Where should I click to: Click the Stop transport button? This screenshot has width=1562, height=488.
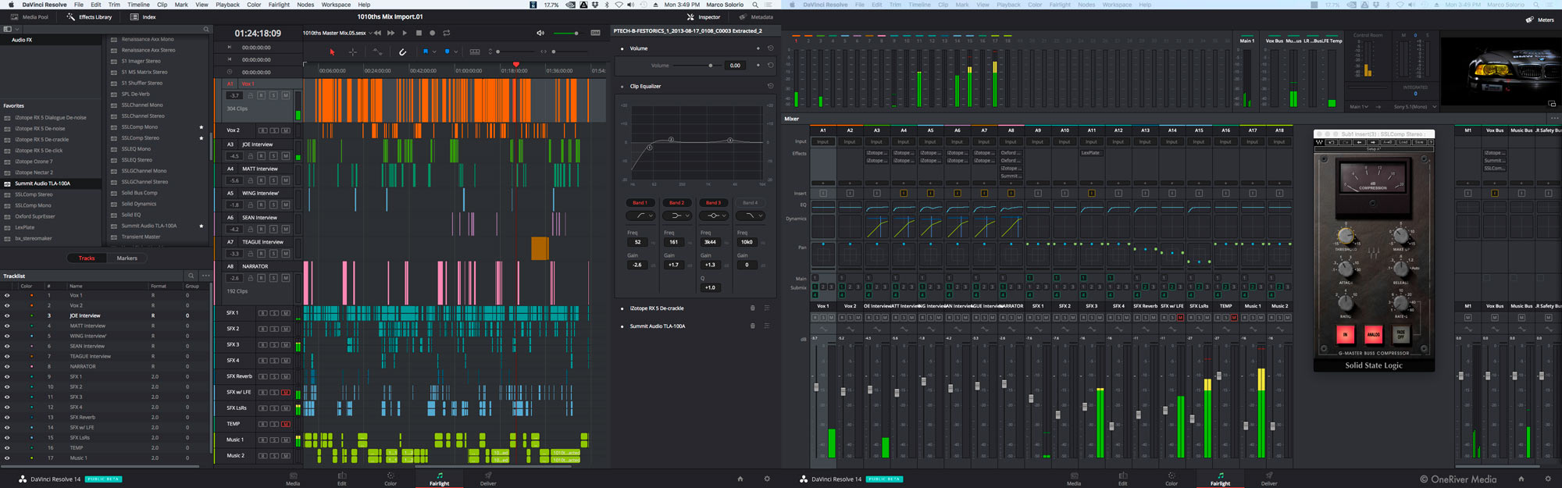(x=419, y=33)
